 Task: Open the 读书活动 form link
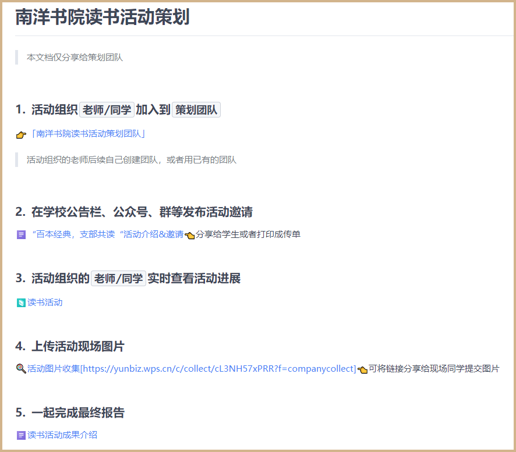[x=45, y=302]
